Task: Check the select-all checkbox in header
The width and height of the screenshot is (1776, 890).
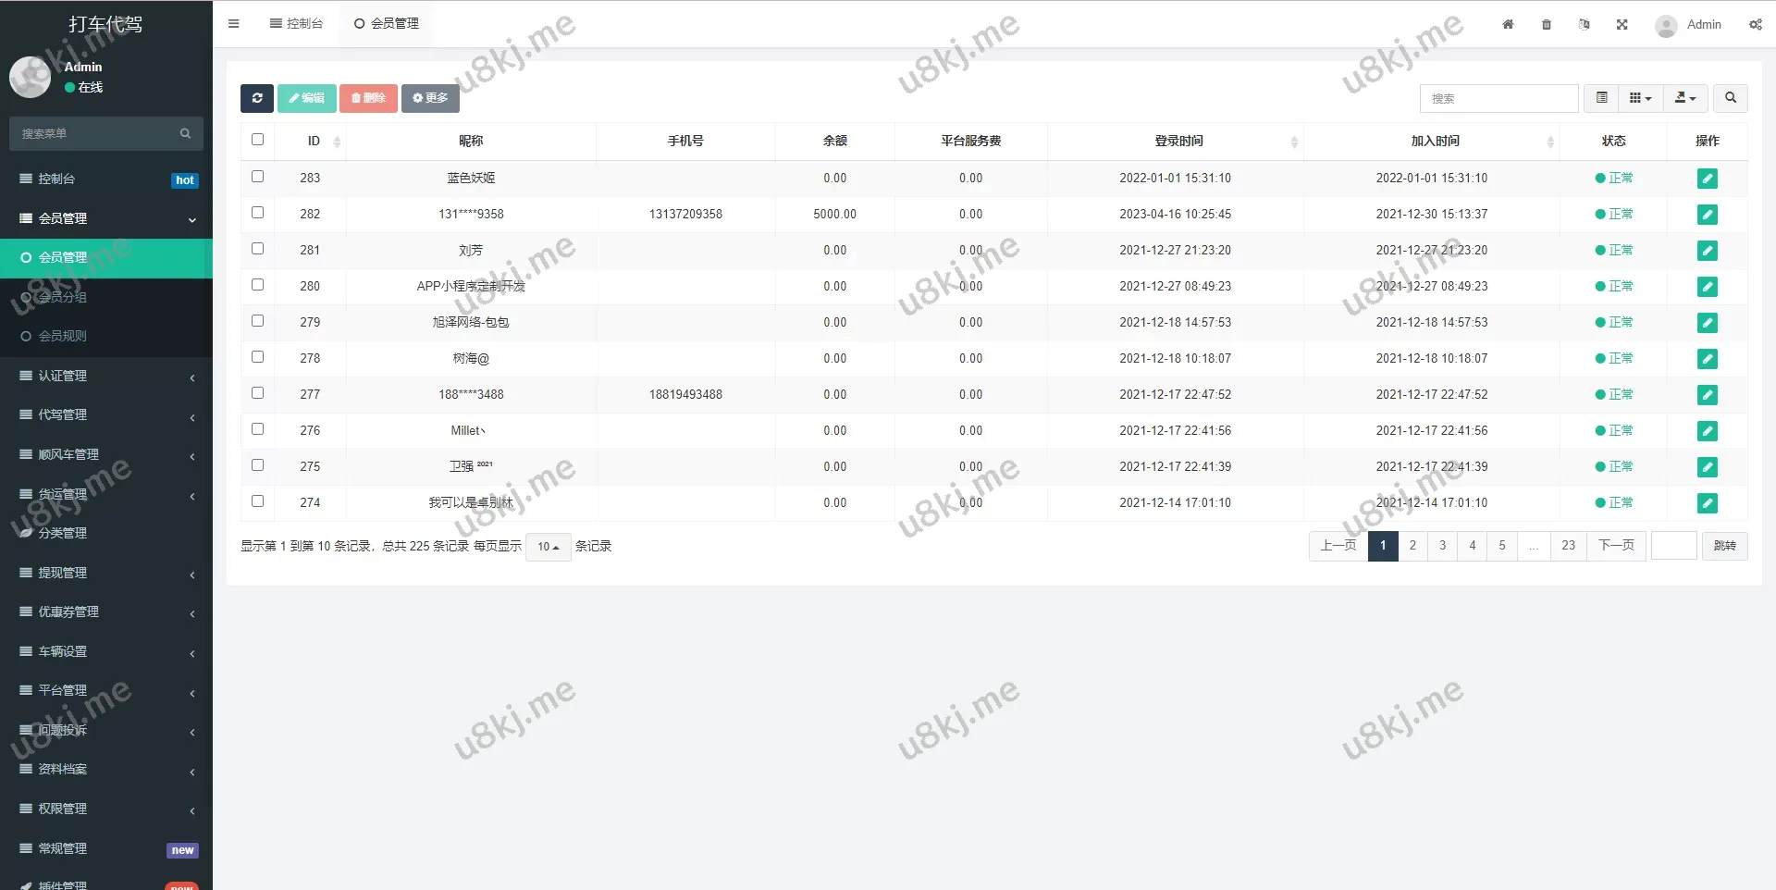Action: pos(257,140)
